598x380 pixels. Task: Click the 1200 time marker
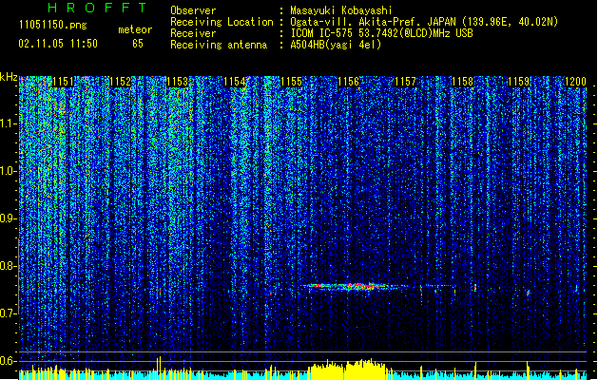tap(575, 82)
